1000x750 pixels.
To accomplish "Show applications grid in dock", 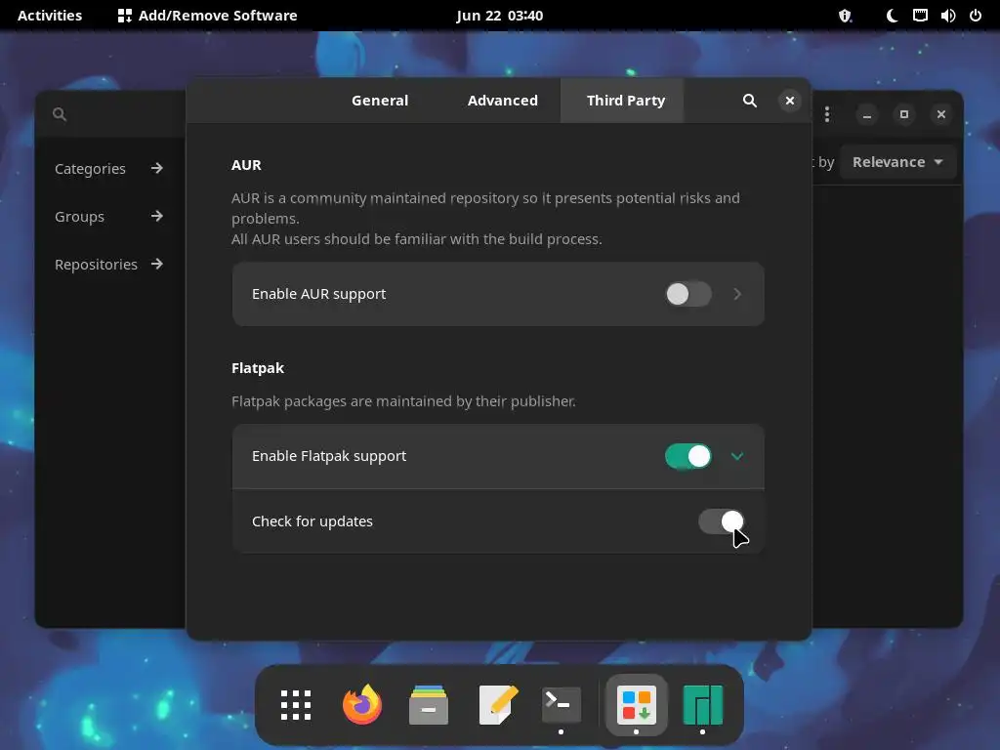I will 296,705.
